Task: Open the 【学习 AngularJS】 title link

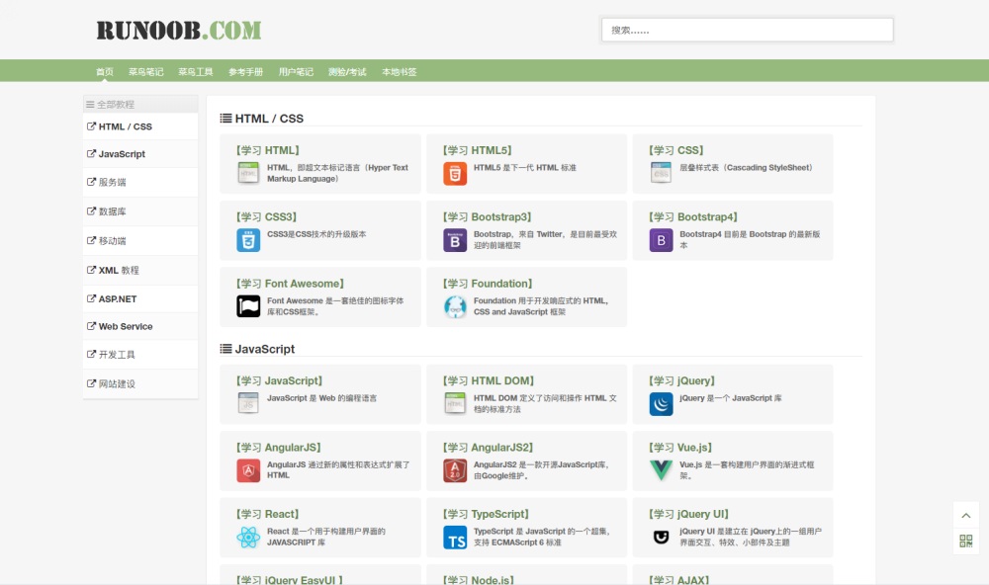Action: click(279, 448)
